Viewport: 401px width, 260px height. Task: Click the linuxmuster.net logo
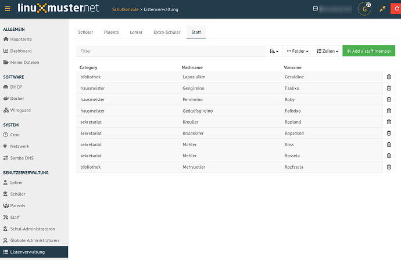click(58, 8)
